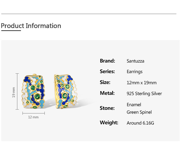Open the Santuzza brand name
Viewport: 181px width, 154px height.
135,61
